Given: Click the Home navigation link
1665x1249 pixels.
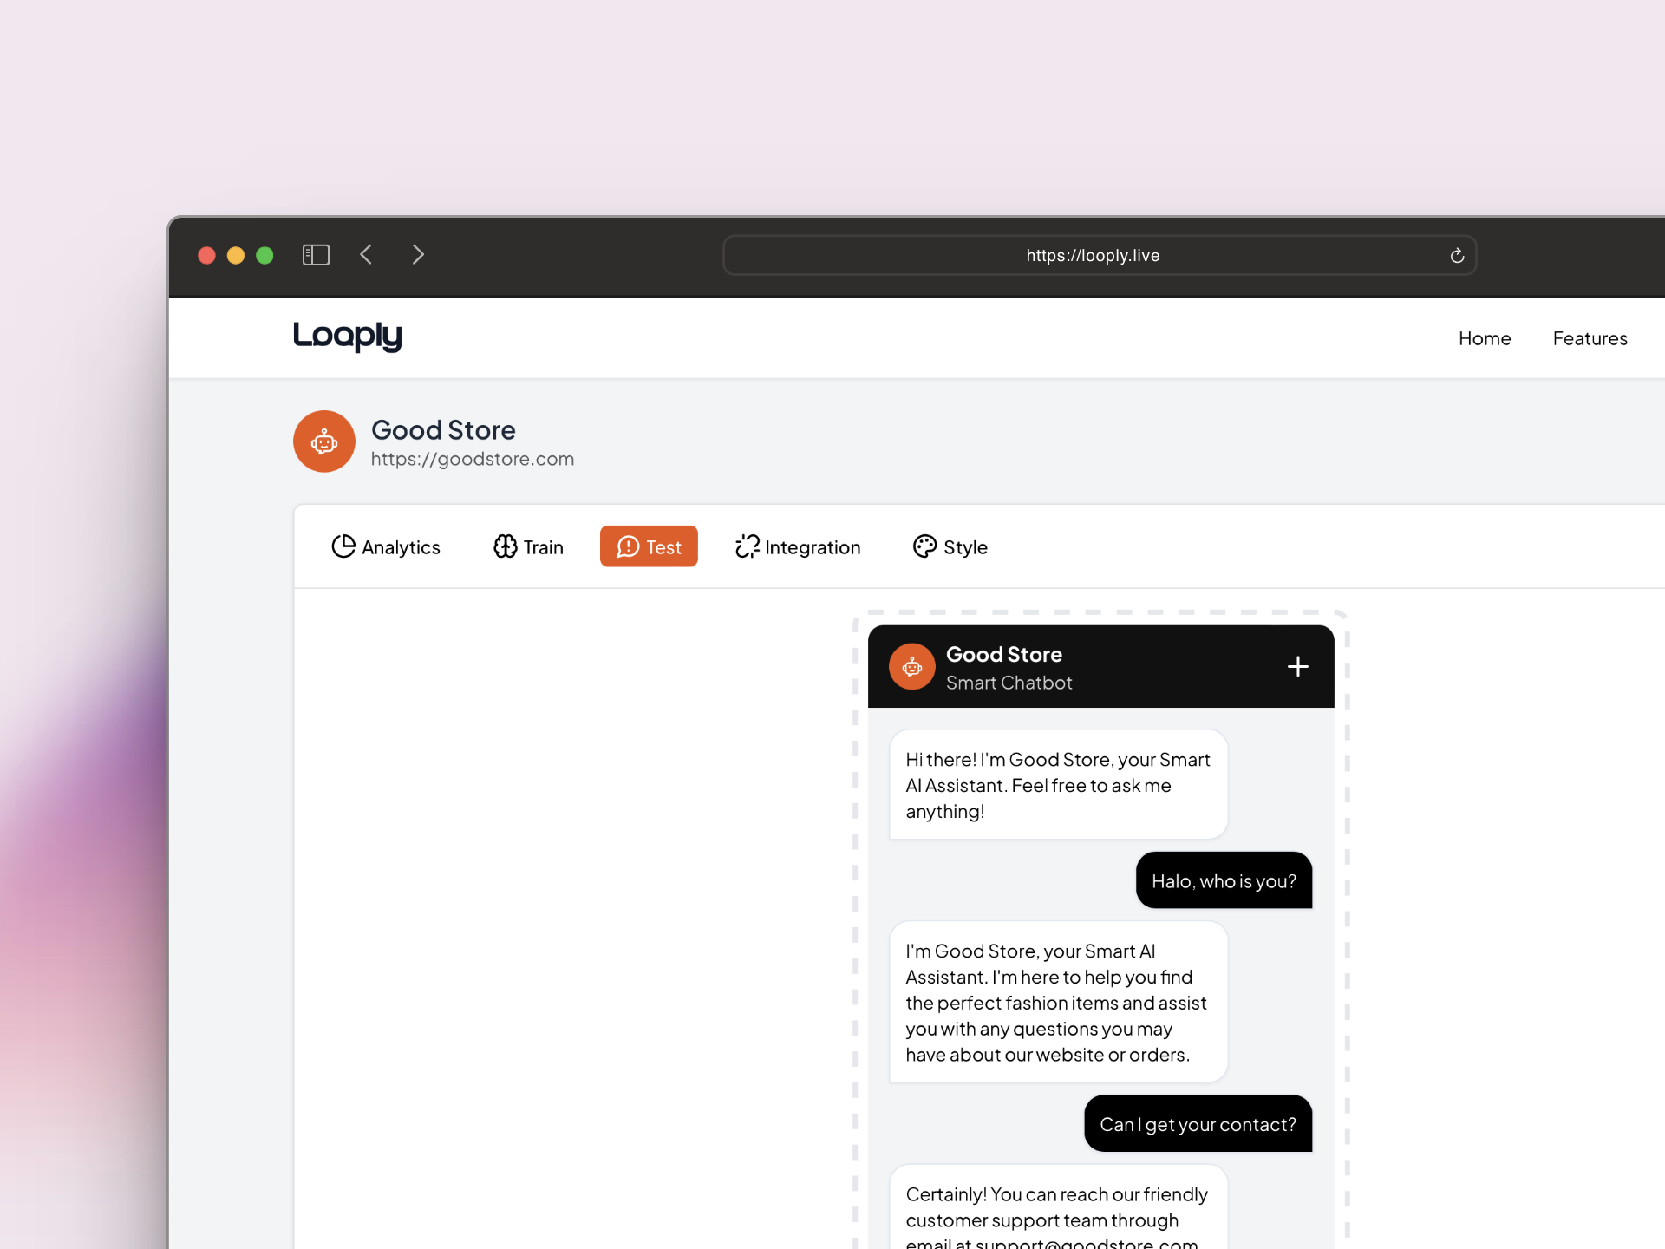Looking at the screenshot, I should (x=1484, y=338).
